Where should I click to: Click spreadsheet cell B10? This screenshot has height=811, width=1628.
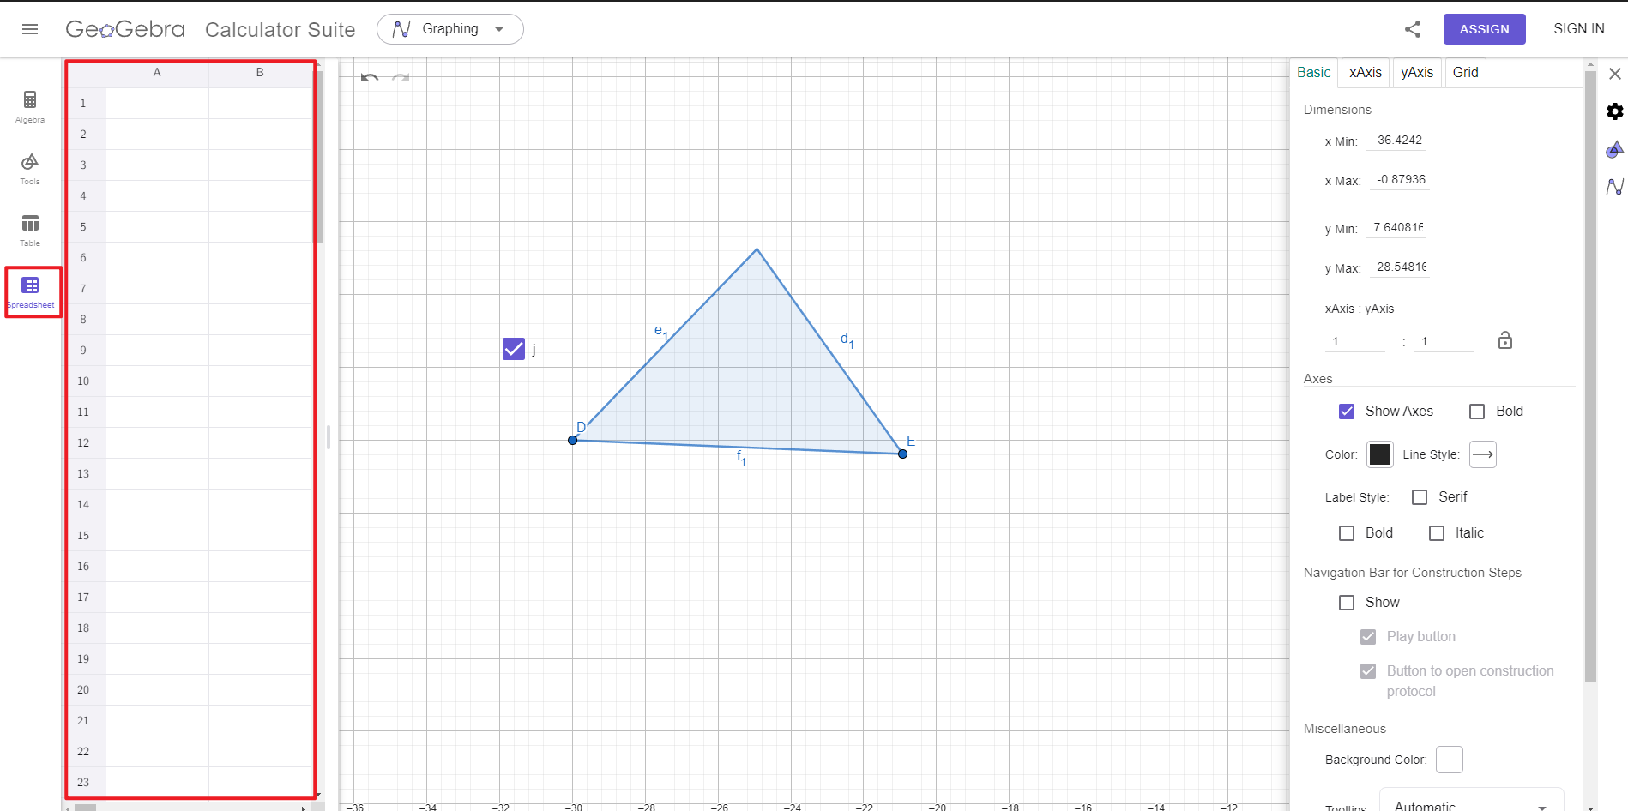pos(260,381)
